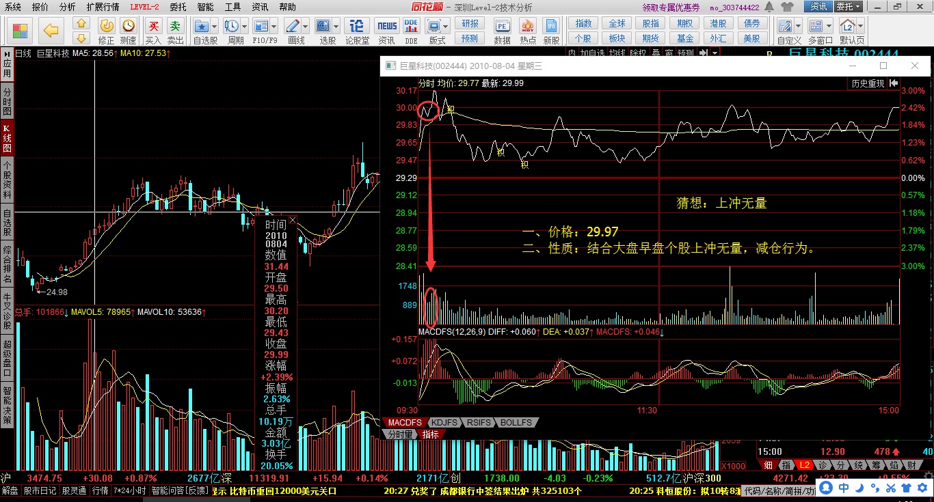Click the 美股 US stocks button
Image resolution: width=934 pixels, height=502 pixels.
click(x=751, y=38)
